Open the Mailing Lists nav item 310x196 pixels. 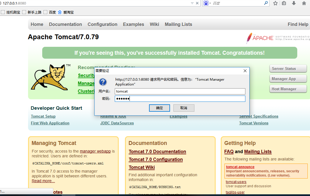click(179, 25)
